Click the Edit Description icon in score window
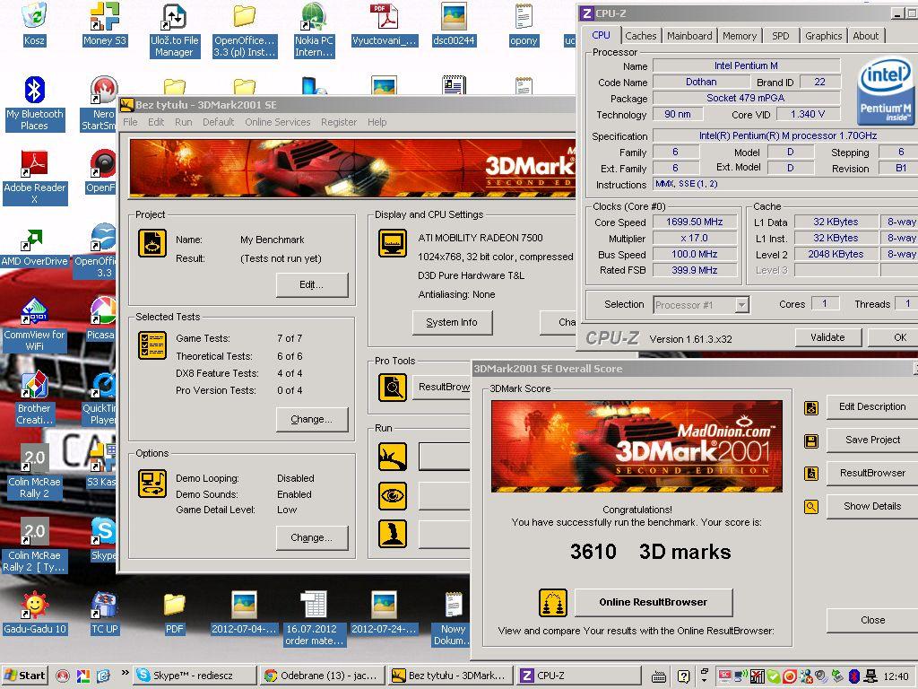This screenshot has height=689, width=918. pyautogui.click(x=811, y=408)
